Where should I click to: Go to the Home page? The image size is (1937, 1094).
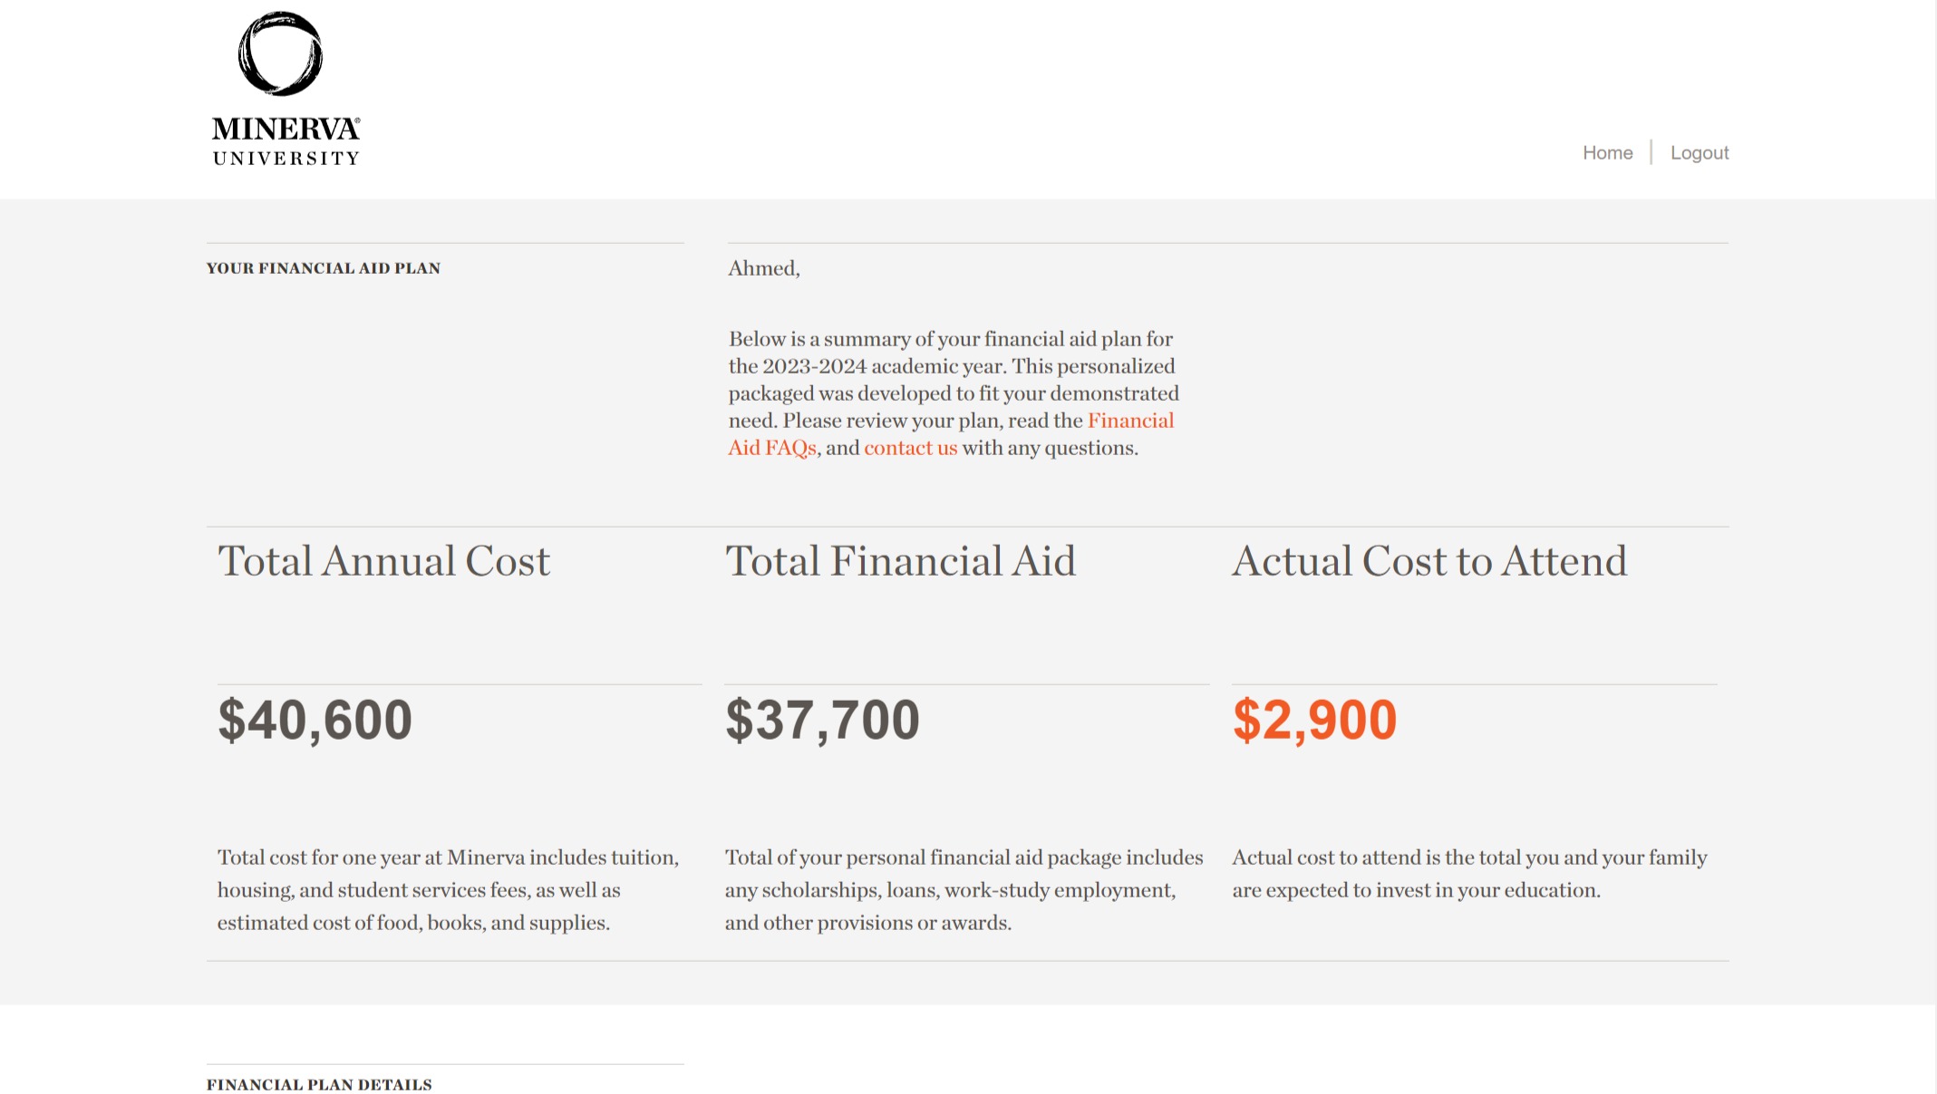point(1607,153)
